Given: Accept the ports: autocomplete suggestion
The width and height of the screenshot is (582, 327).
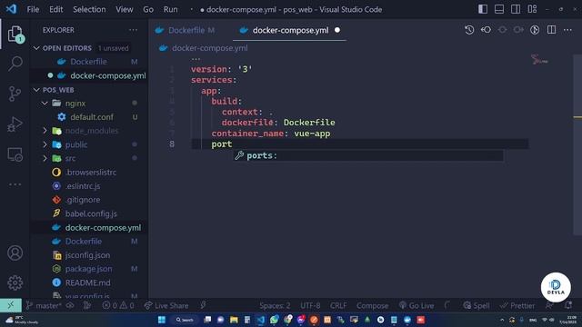Looking at the screenshot, I should (x=368, y=155).
